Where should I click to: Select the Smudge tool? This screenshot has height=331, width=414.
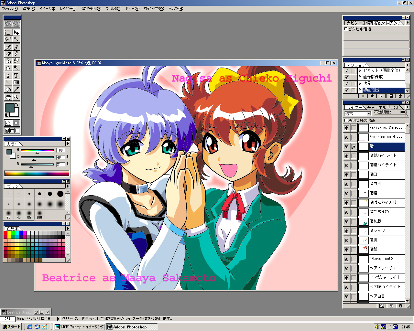coord(16,61)
